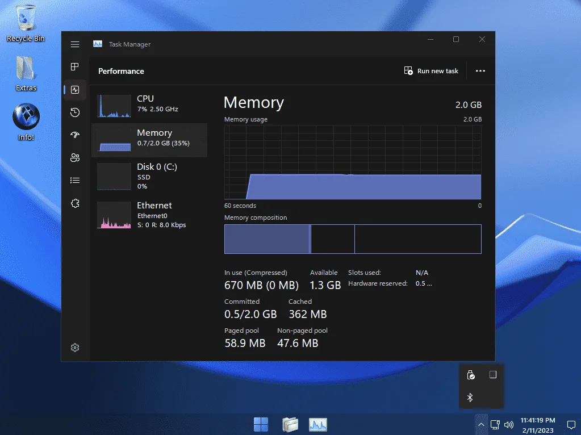Click the CPU mini graph thumbnail
581x435 pixels.
114,106
